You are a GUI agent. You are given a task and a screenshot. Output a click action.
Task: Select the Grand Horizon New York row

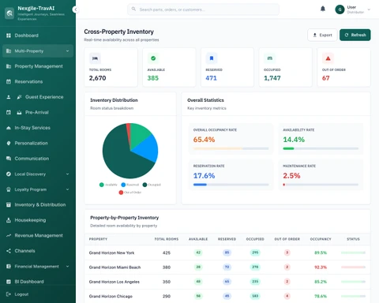click(x=227, y=252)
